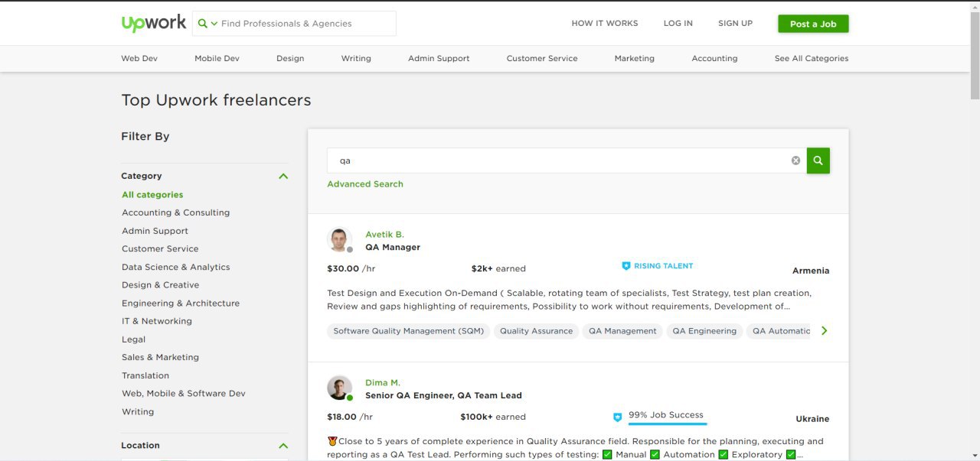Click the Upwork logo
Viewport: 980px width, 461px height.
pos(153,23)
